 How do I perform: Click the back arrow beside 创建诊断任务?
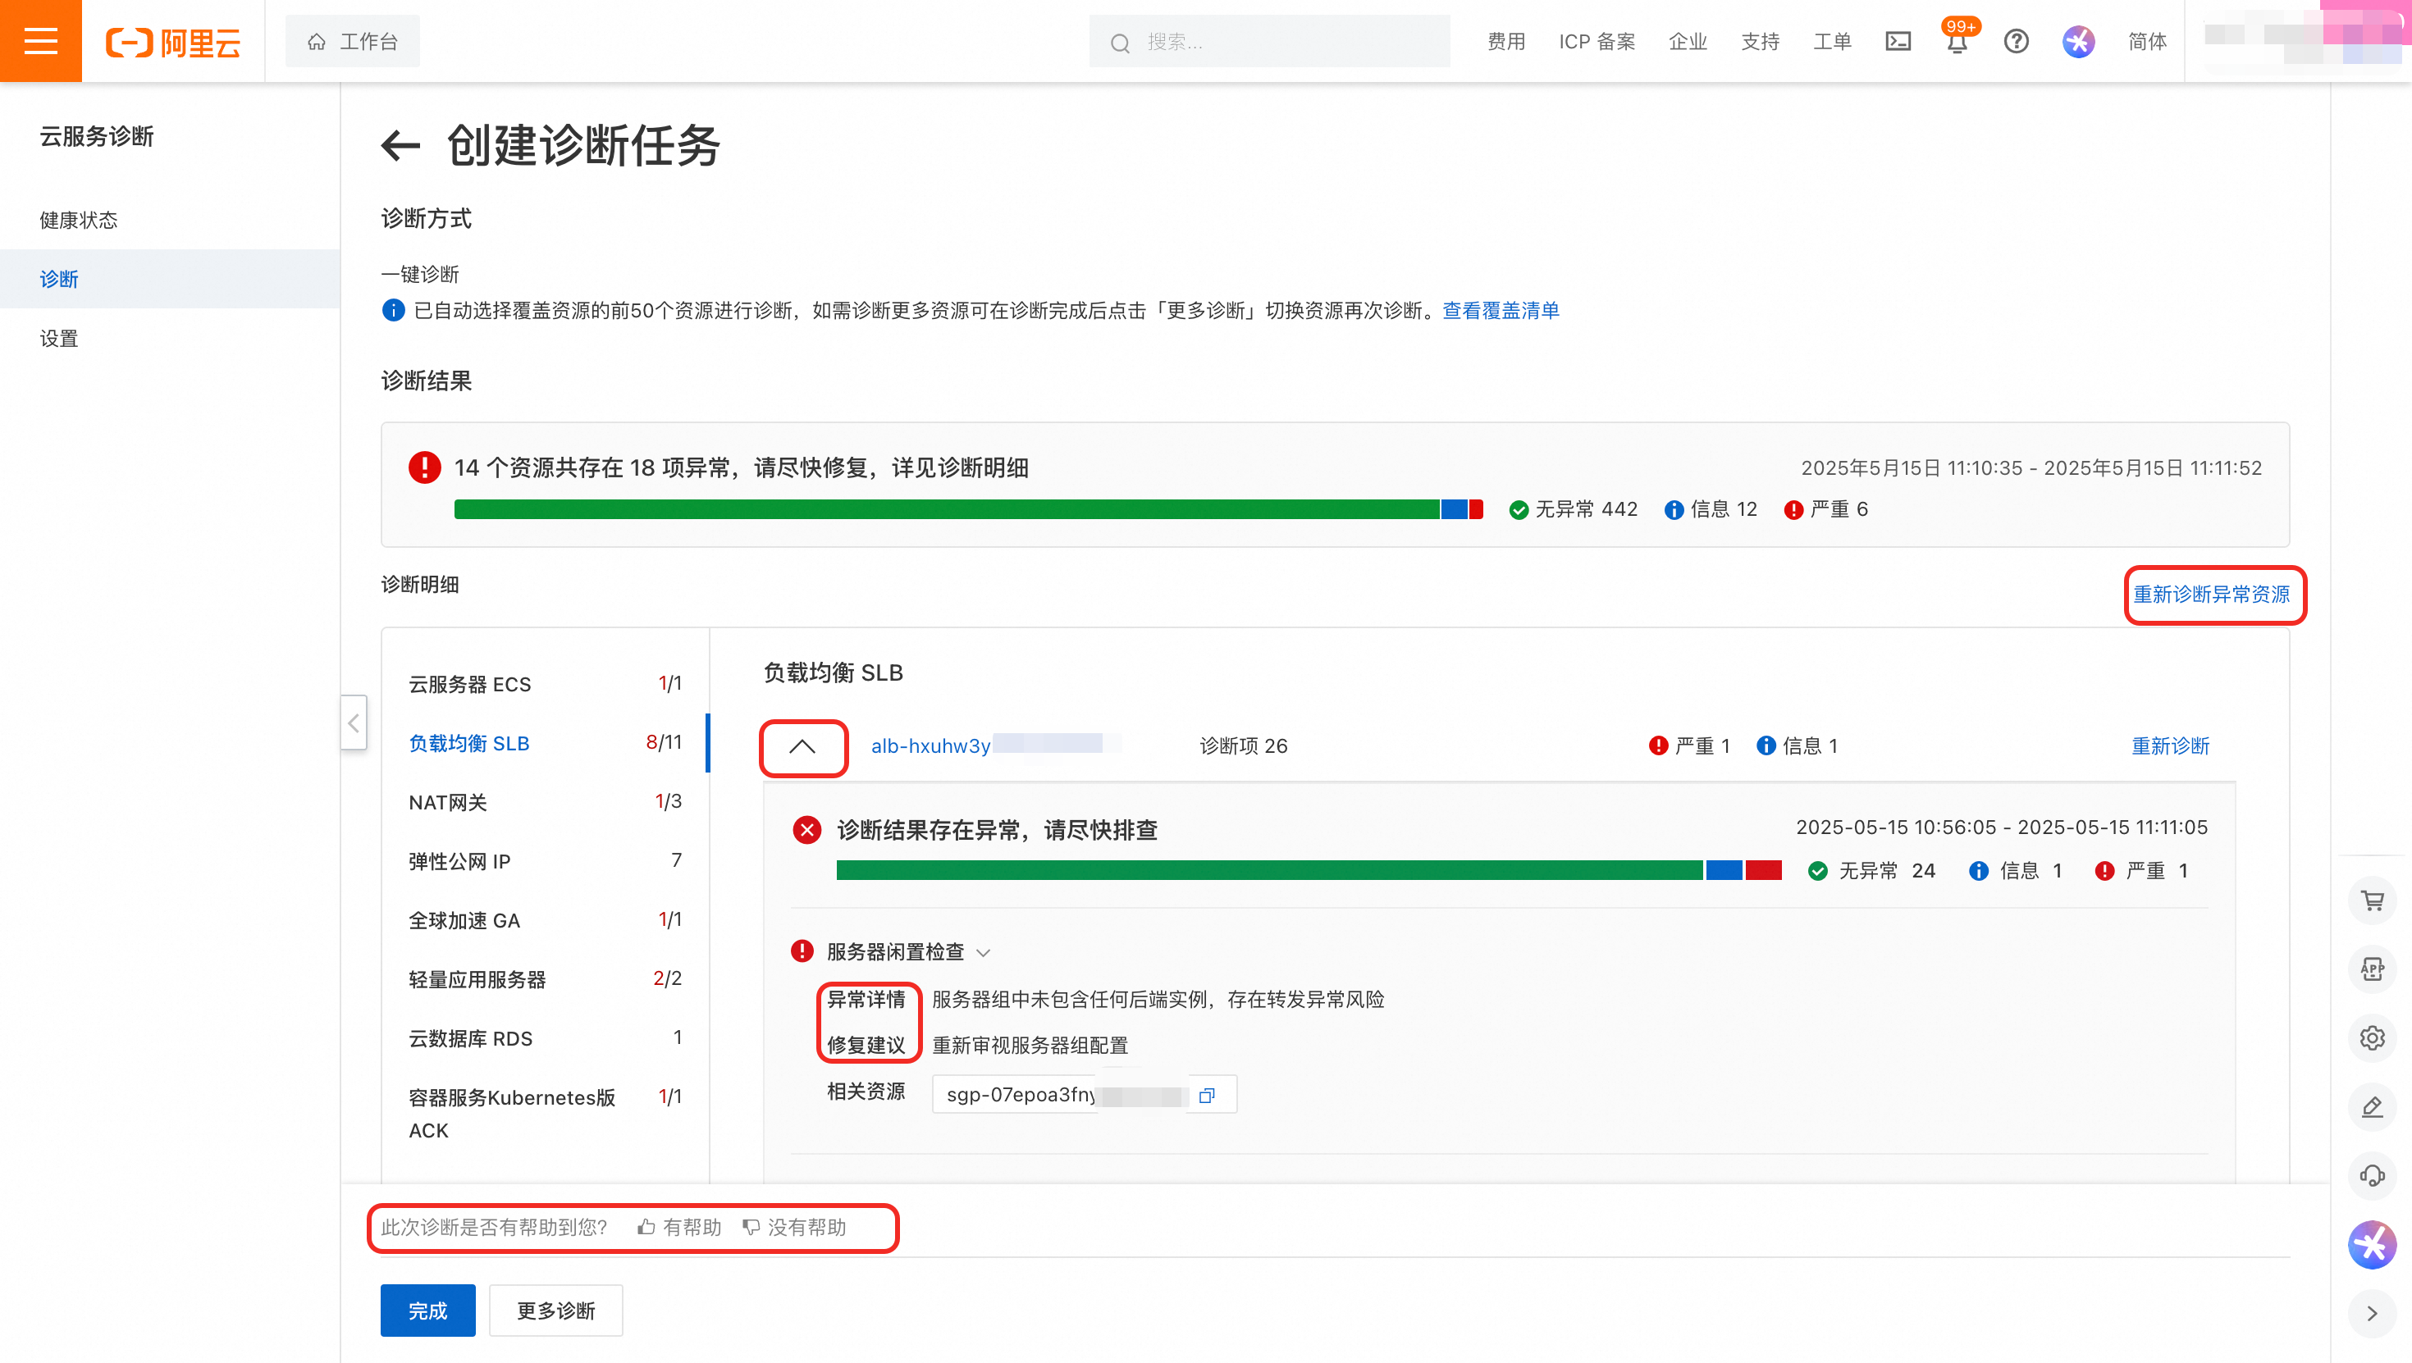[x=400, y=146]
